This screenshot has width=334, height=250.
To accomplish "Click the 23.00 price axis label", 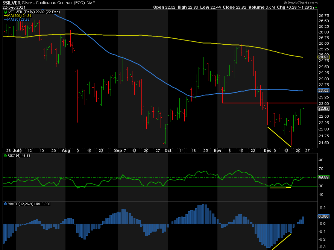I will (324, 104).
